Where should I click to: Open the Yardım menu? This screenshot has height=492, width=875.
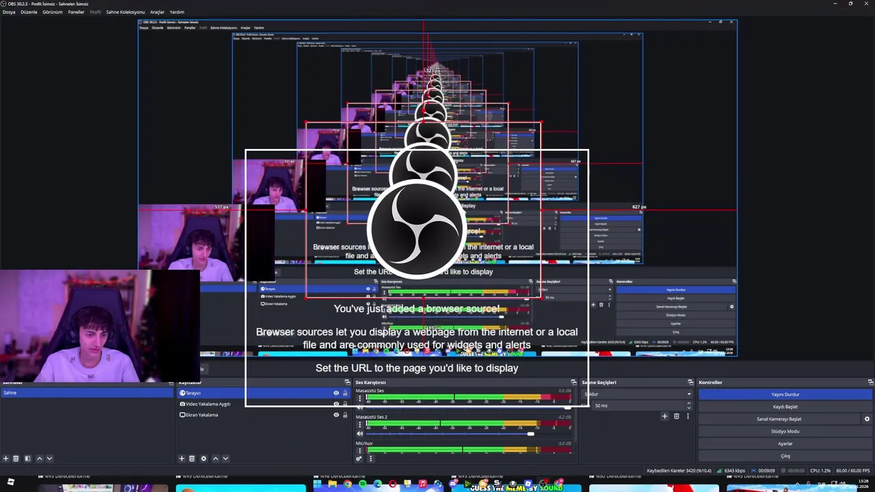177,12
